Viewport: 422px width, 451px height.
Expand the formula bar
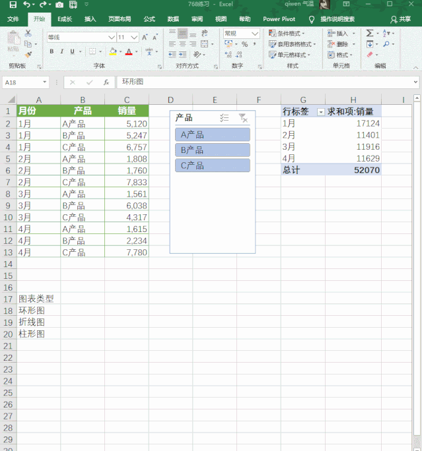415,82
